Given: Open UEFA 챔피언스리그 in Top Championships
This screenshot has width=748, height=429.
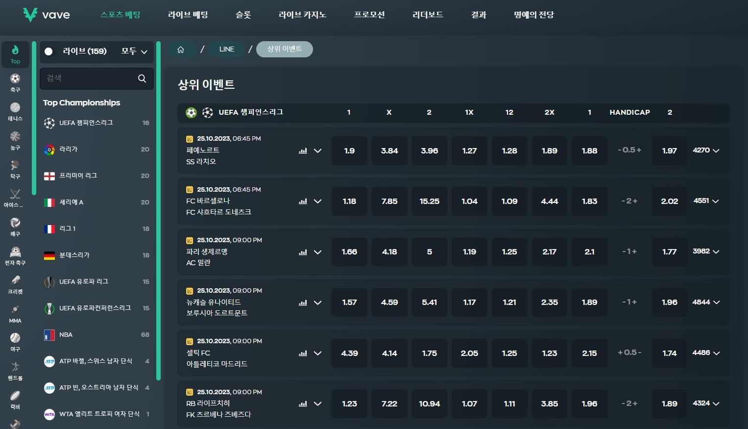Looking at the screenshot, I should point(97,123).
